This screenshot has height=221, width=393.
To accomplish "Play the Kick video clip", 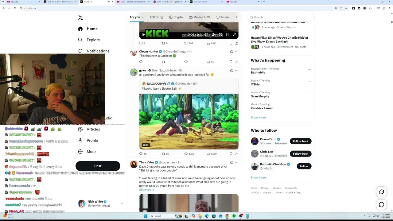I will click(143, 35).
